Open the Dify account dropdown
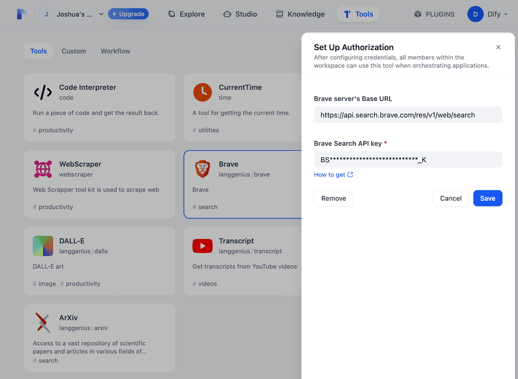Image resolution: width=518 pixels, height=379 pixels. point(488,14)
